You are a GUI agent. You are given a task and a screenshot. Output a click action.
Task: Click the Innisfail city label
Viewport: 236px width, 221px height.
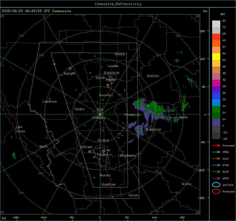click(x=106, y=95)
